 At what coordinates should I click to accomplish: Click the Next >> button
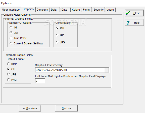click(66, 108)
